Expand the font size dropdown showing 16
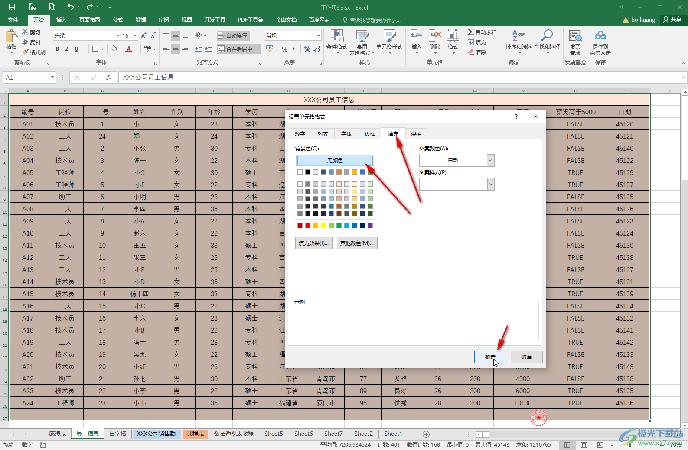Image resolution: width=688 pixels, height=450 pixels. [x=135, y=36]
